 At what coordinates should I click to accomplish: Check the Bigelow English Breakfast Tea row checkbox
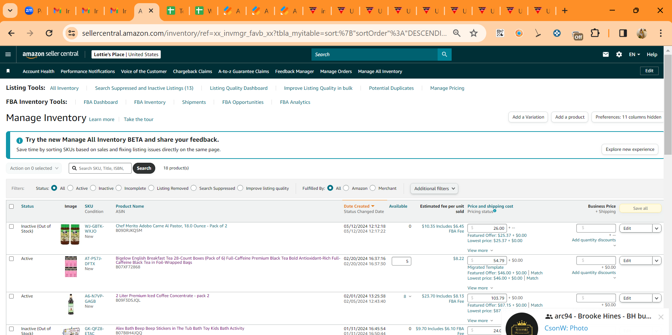(11, 259)
